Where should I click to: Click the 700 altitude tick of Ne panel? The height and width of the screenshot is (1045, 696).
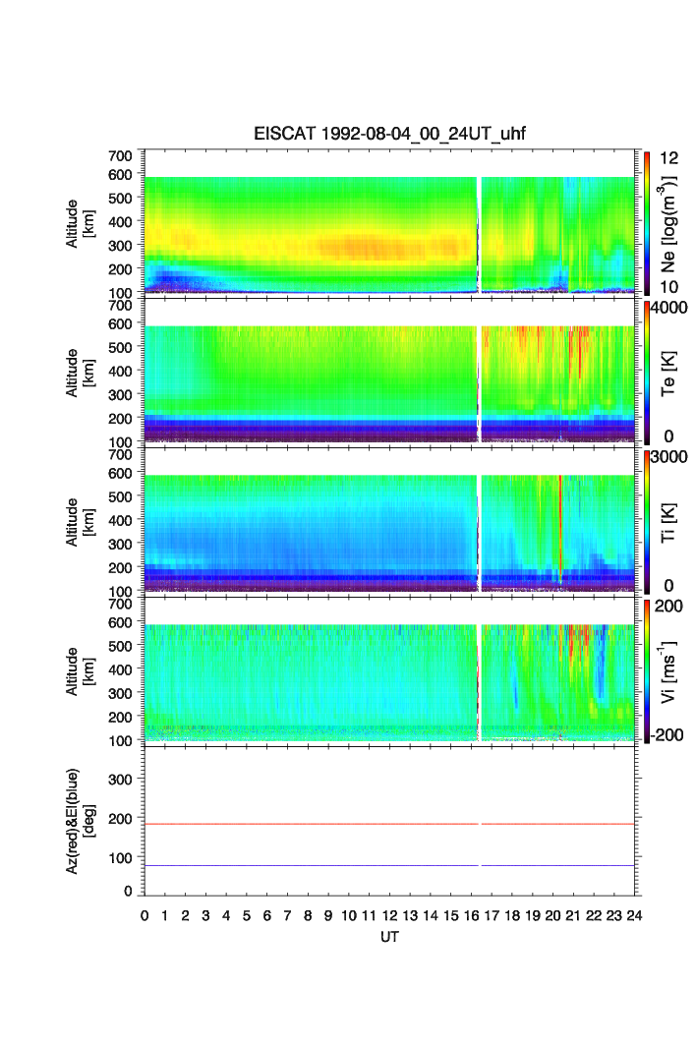(x=120, y=156)
